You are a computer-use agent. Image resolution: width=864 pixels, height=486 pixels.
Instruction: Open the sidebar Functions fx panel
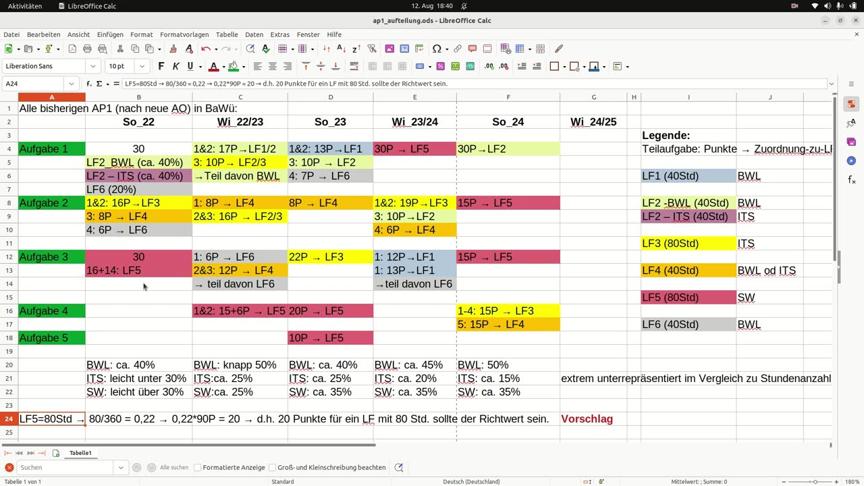(851, 180)
